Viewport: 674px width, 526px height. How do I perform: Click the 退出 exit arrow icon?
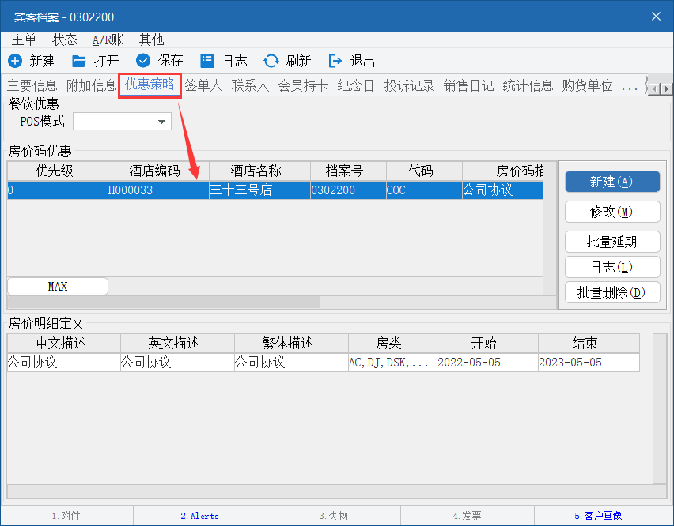click(x=335, y=61)
